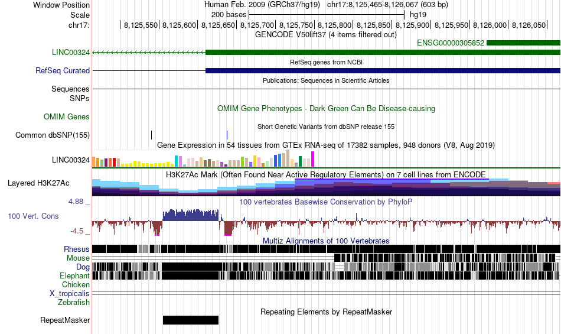
Task: Click the blue dbSNP variant tick mark
Action: [x=227, y=135]
